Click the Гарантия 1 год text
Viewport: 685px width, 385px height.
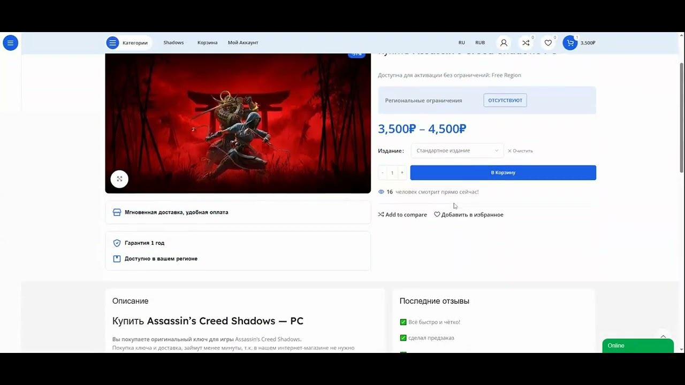[144, 243]
